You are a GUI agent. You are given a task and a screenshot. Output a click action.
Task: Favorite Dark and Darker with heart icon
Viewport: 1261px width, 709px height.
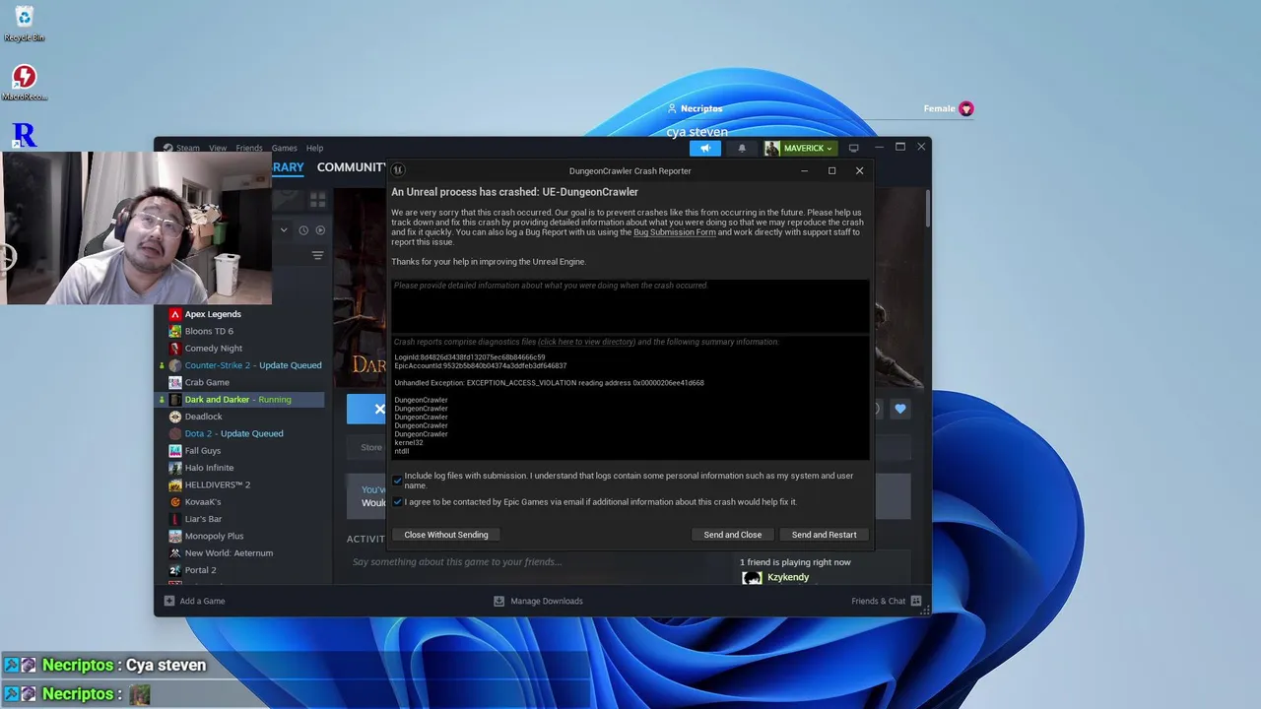(899, 409)
